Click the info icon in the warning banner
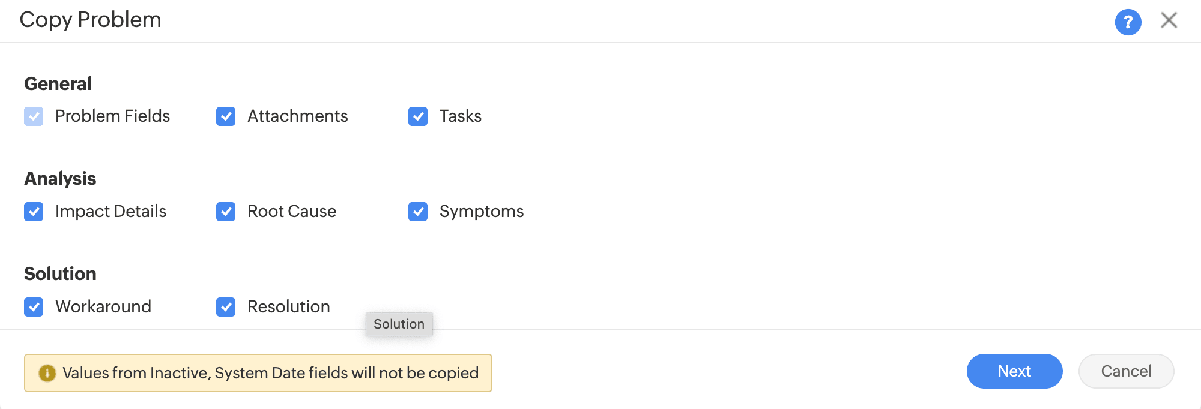 [47, 373]
